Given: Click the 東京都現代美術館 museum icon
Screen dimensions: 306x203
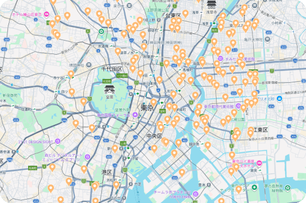Looking at the screenshot, I should tap(238, 106).
